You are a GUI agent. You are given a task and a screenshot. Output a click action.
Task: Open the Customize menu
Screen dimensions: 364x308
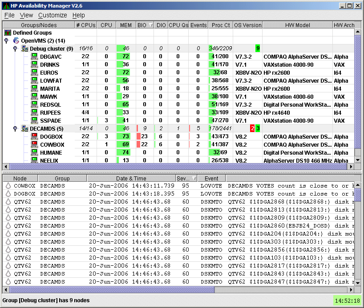tap(53, 15)
